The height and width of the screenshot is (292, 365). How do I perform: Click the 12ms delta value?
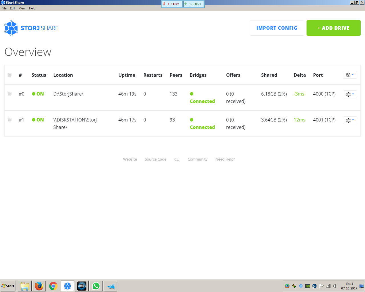[x=299, y=120]
